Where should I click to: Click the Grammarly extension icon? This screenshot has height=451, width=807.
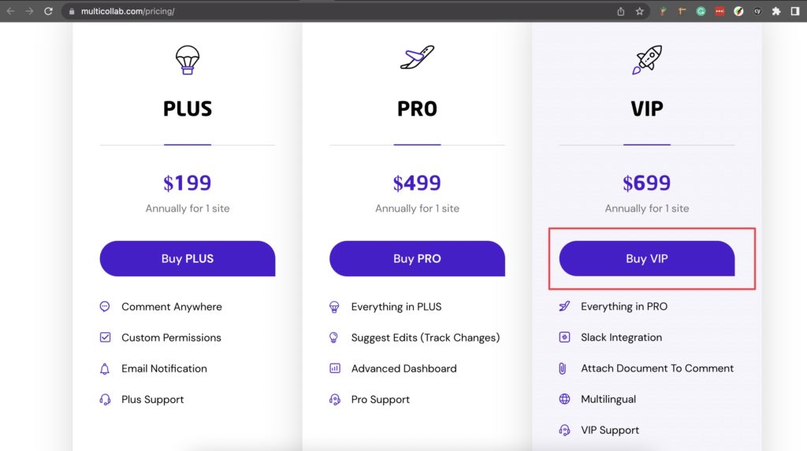(701, 11)
